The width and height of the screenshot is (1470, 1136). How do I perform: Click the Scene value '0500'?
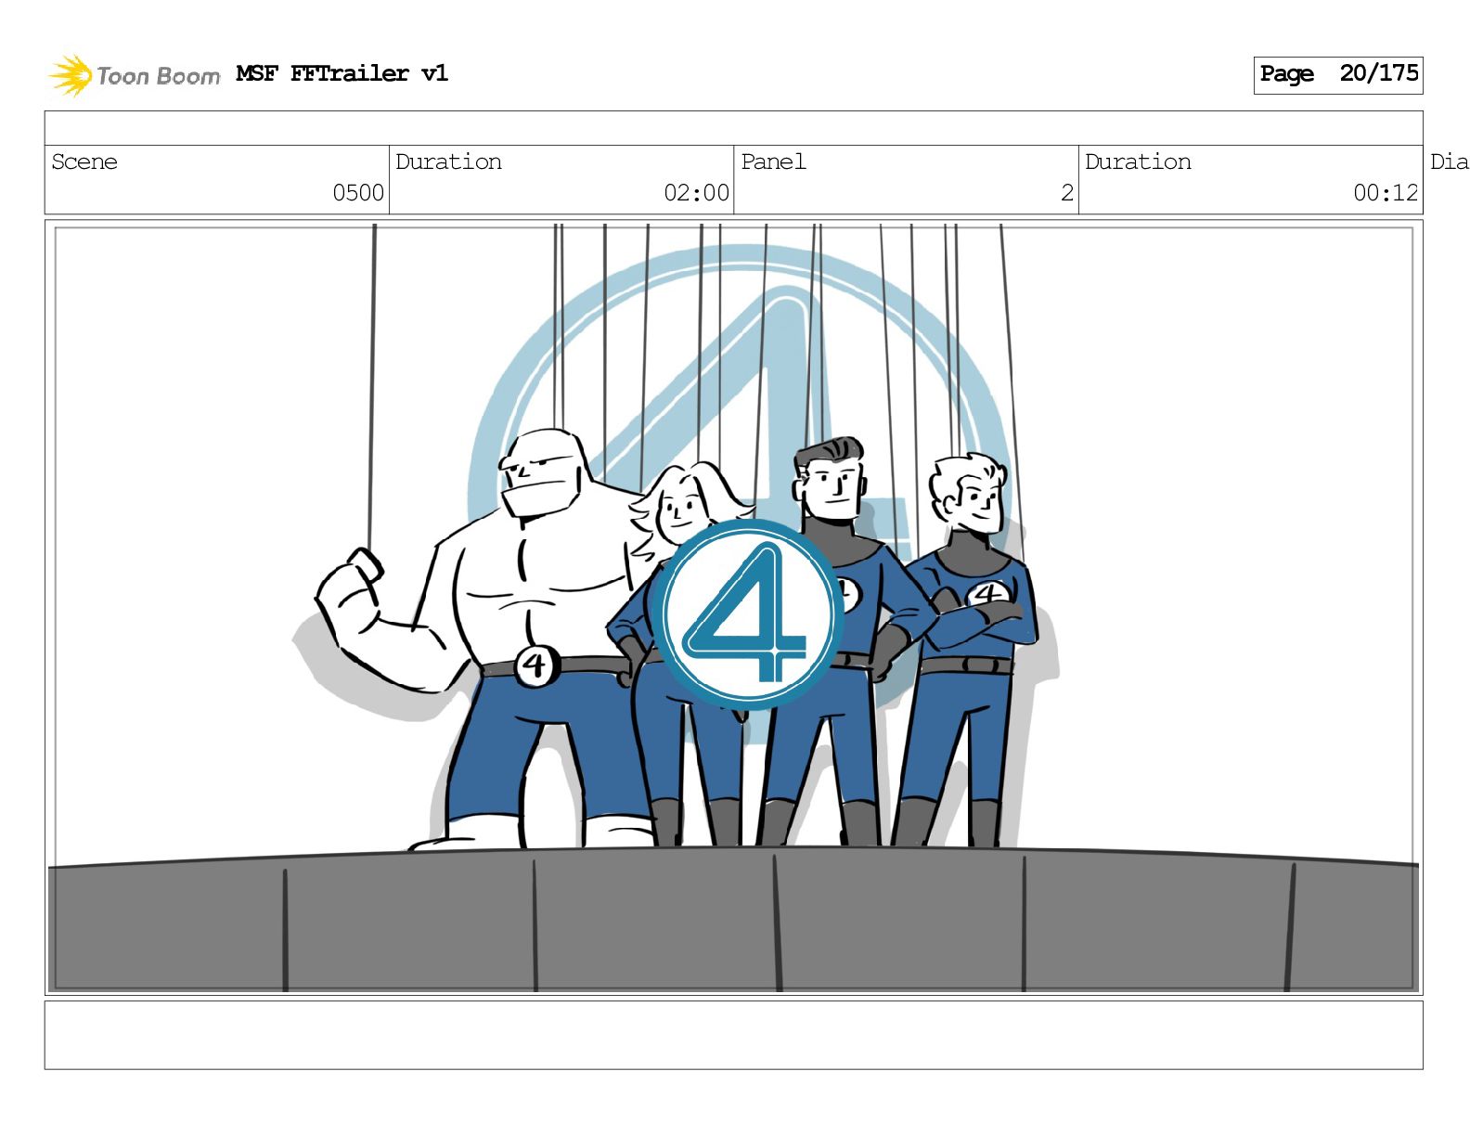358,192
